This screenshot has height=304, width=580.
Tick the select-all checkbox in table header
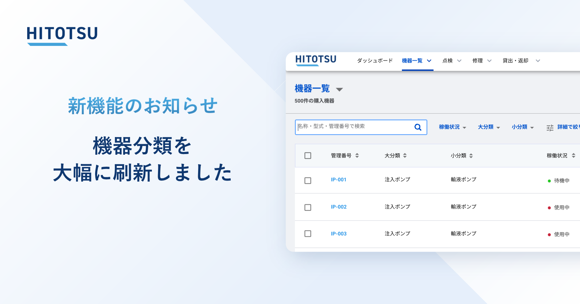tap(308, 155)
